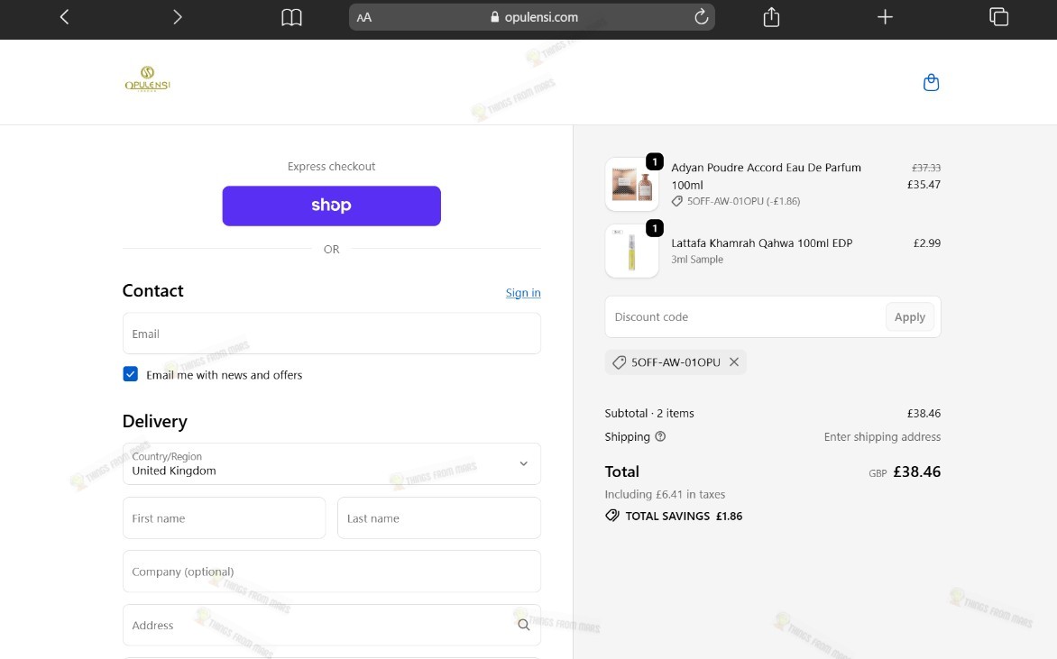Click the 'Lattafa Khamrah Qahwa 100ml EDP' text
The width and height of the screenshot is (1057, 659).
click(x=762, y=243)
